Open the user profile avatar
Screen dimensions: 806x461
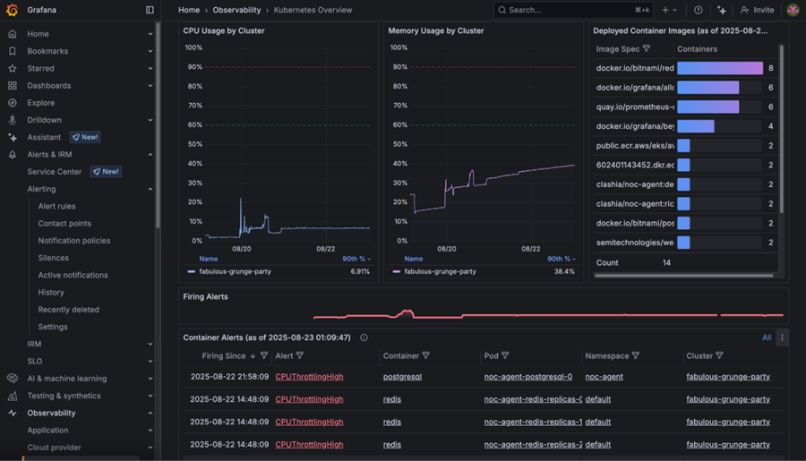click(x=793, y=10)
